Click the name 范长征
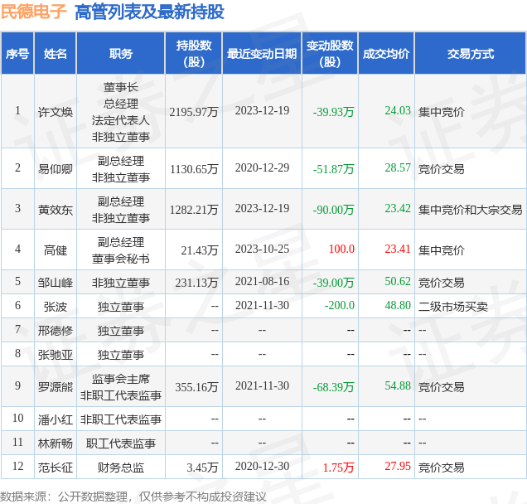 pyautogui.click(x=56, y=468)
